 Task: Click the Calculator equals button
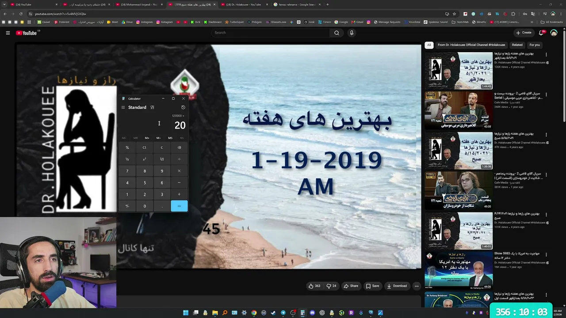(x=179, y=206)
